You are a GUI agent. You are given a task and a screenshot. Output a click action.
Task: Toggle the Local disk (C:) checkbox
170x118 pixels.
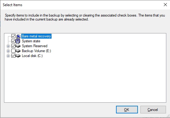pos(13,56)
